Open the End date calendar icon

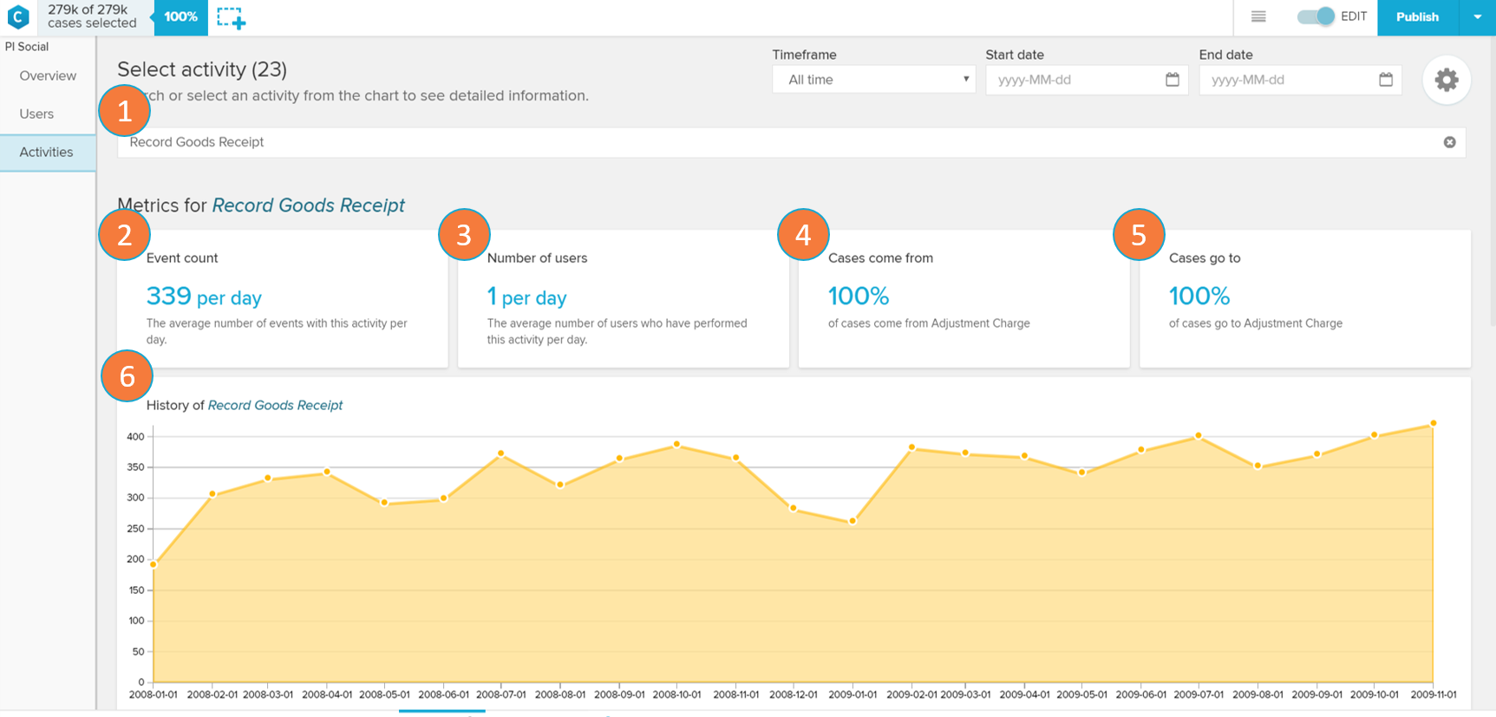(x=1385, y=80)
